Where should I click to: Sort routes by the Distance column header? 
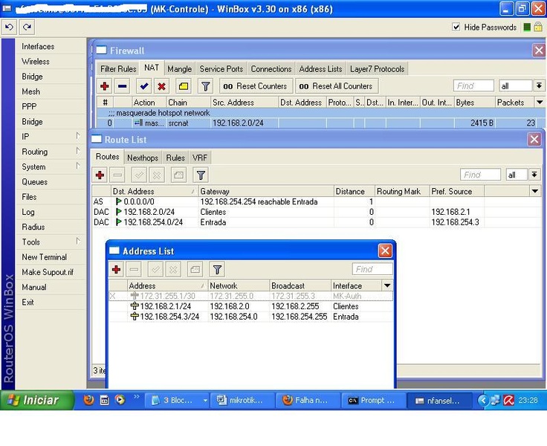pos(354,191)
